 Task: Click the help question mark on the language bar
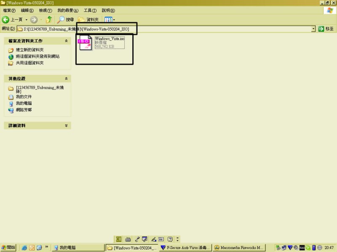pyautogui.click(x=170, y=239)
